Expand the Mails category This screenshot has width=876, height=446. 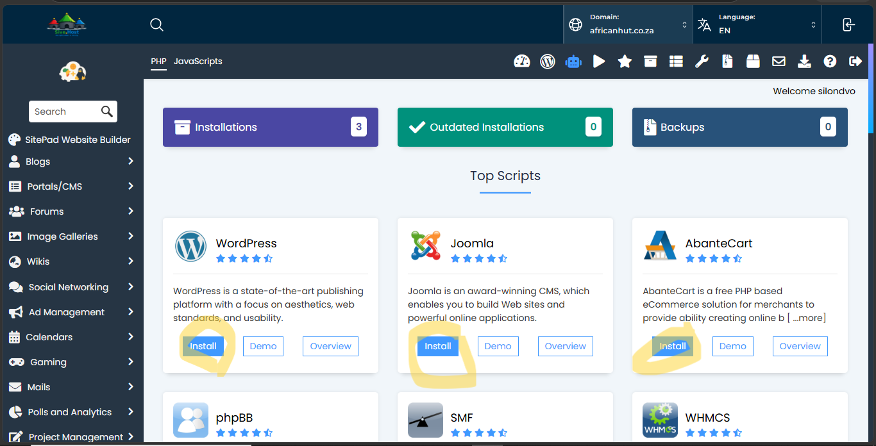click(72, 387)
